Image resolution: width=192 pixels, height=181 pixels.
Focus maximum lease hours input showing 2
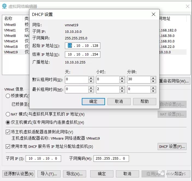click(108, 90)
